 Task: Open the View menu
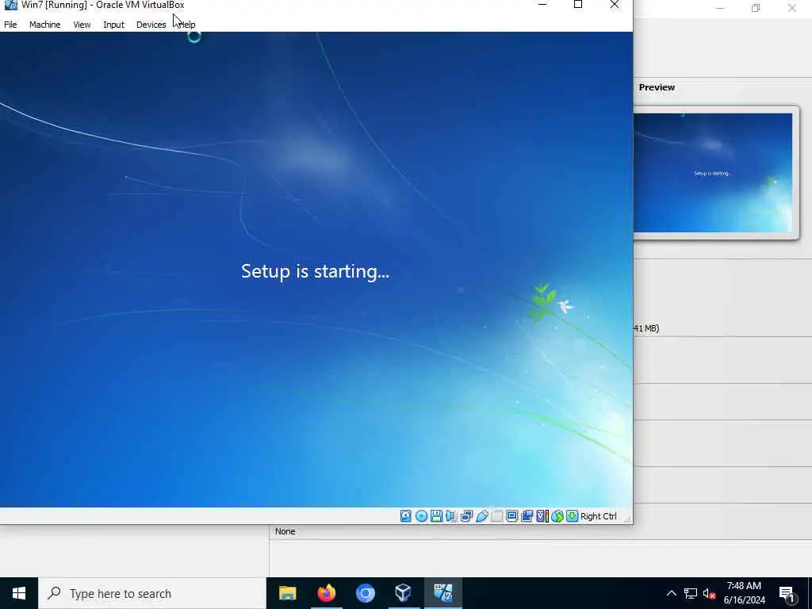click(82, 25)
